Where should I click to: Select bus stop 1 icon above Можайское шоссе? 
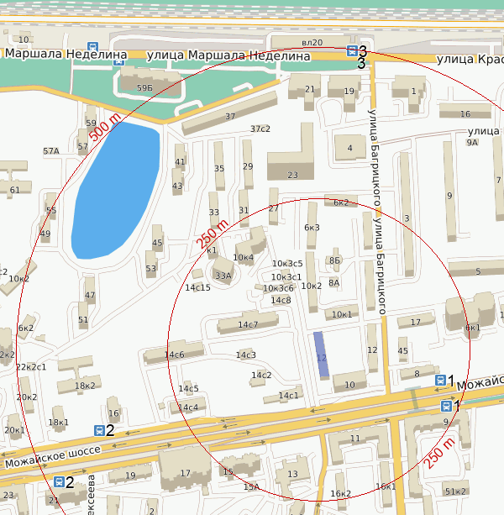(439, 381)
